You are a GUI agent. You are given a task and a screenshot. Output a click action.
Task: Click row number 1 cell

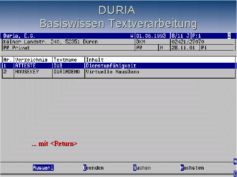click(x=5, y=66)
